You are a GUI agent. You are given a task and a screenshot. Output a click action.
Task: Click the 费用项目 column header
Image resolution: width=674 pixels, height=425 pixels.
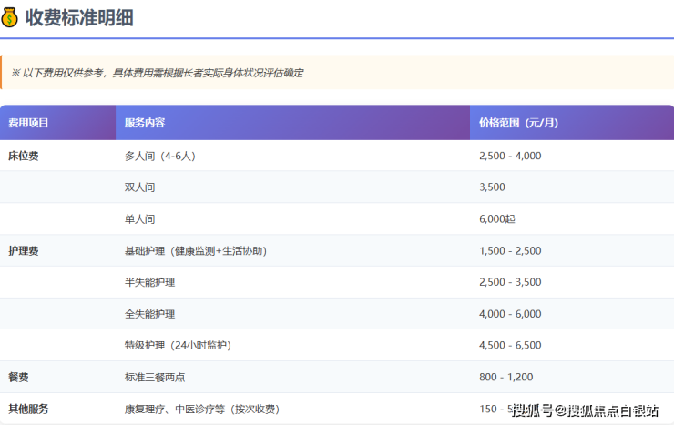pyautogui.click(x=28, y=123)
